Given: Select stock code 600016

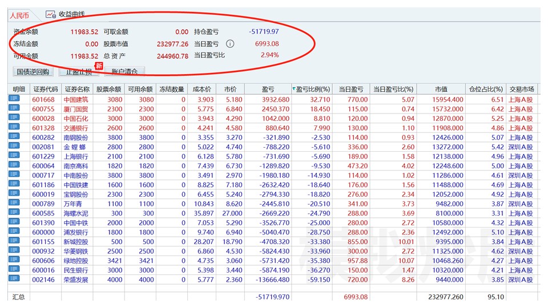Looking at the screenshot, I should [x=43, y=270].
